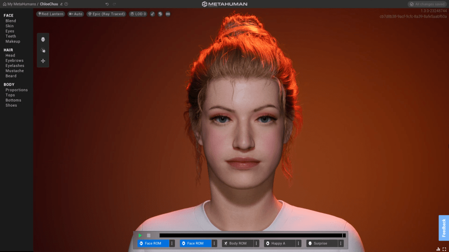The image size is (449, 252).
Task: Click the undo arrow icon
Action: (107, 4)
